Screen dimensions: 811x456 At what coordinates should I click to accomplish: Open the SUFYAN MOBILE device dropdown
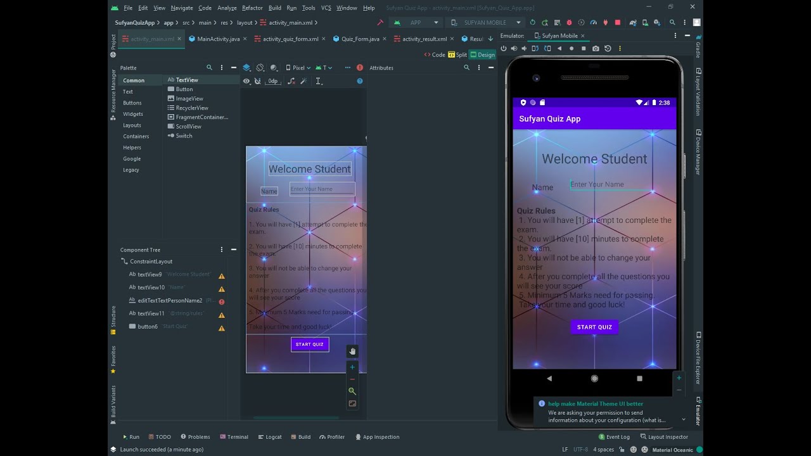click(485, 22)
